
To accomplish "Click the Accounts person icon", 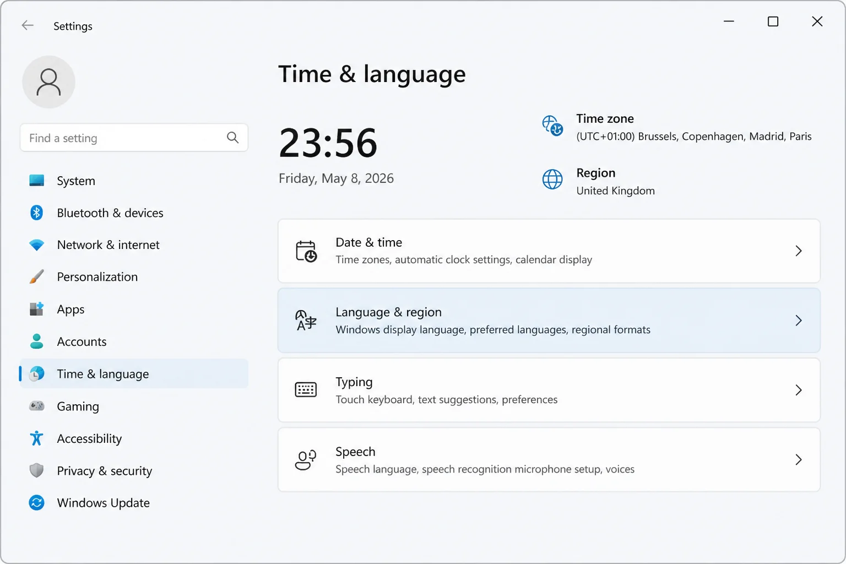I will click(37, 341).
